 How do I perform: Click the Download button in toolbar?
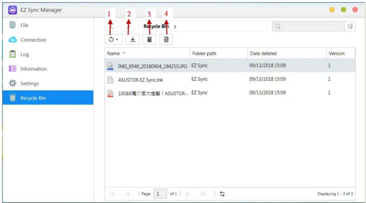[132, 40]
